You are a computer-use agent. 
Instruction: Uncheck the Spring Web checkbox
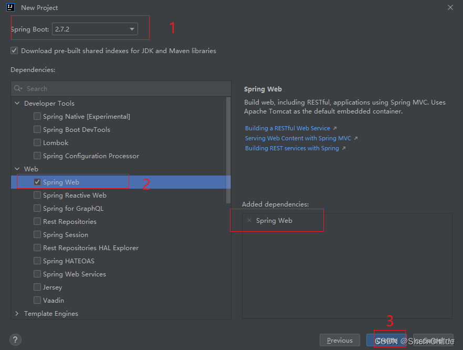[37, 182]
